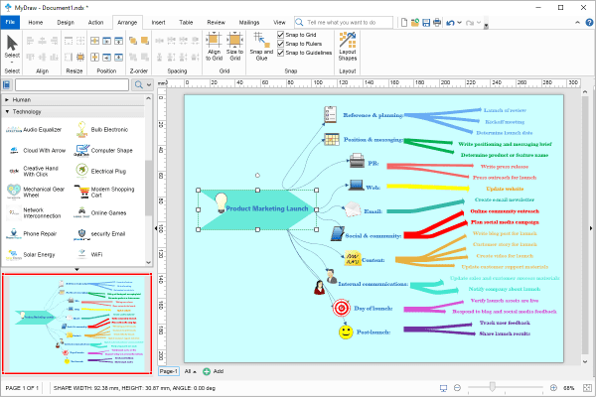Click the zoom in plus icon
Image resolution: width=596 pixels, height=397 pixels.
[553, 388]
